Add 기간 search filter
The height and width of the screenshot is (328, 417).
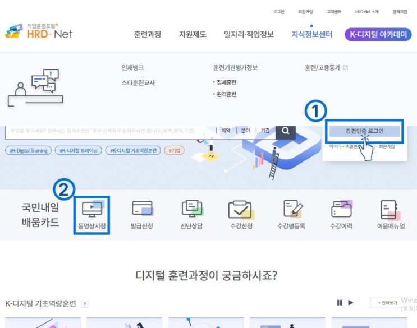point(265,131)
